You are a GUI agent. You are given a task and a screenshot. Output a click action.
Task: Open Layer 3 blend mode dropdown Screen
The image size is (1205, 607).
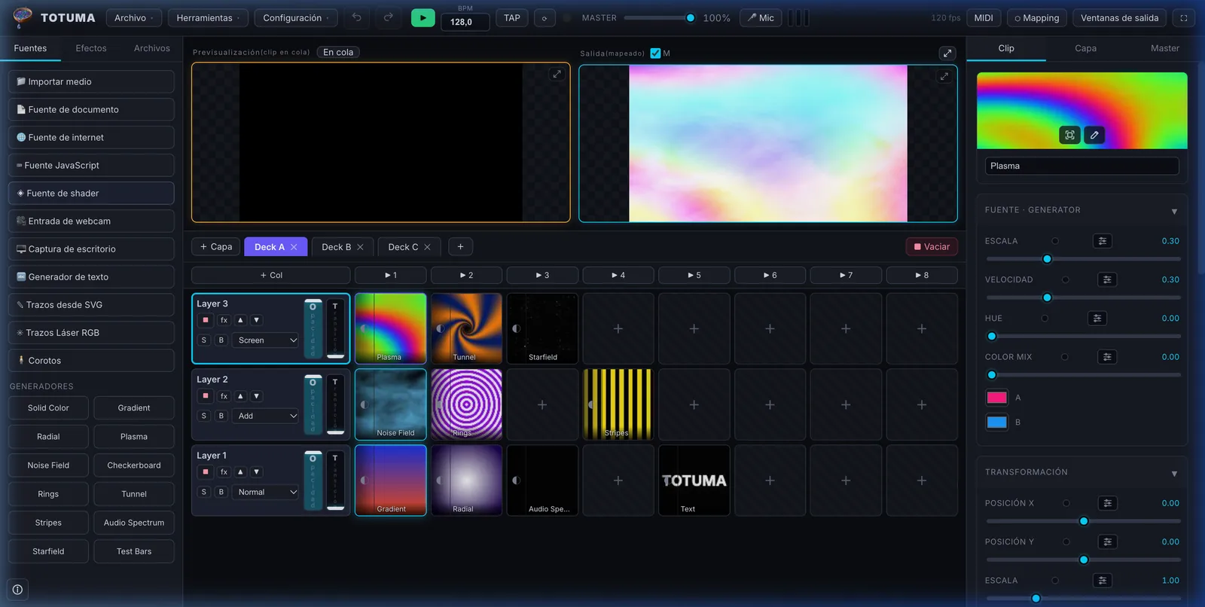tap(266, 340)
